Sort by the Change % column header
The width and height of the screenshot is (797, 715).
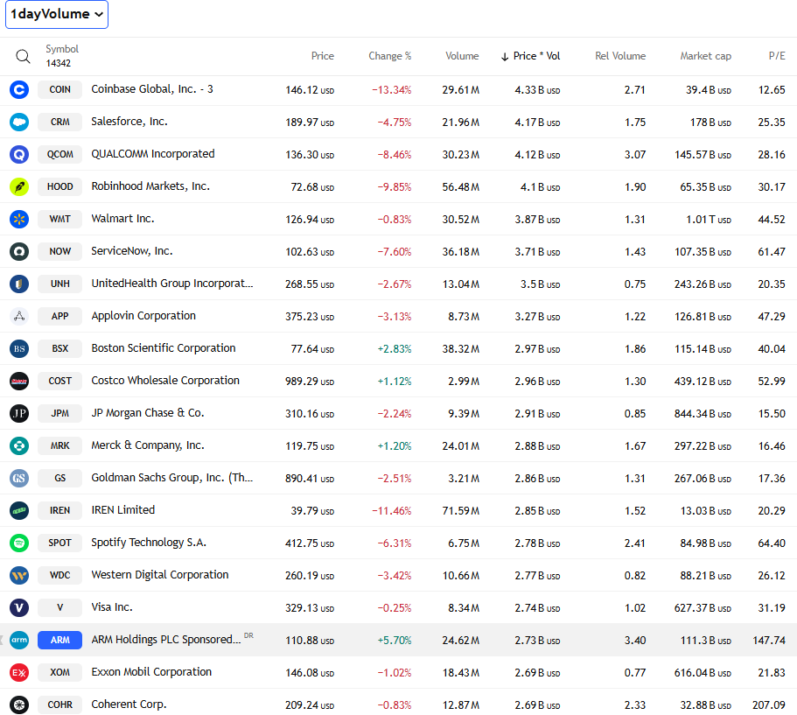(390, 56)
